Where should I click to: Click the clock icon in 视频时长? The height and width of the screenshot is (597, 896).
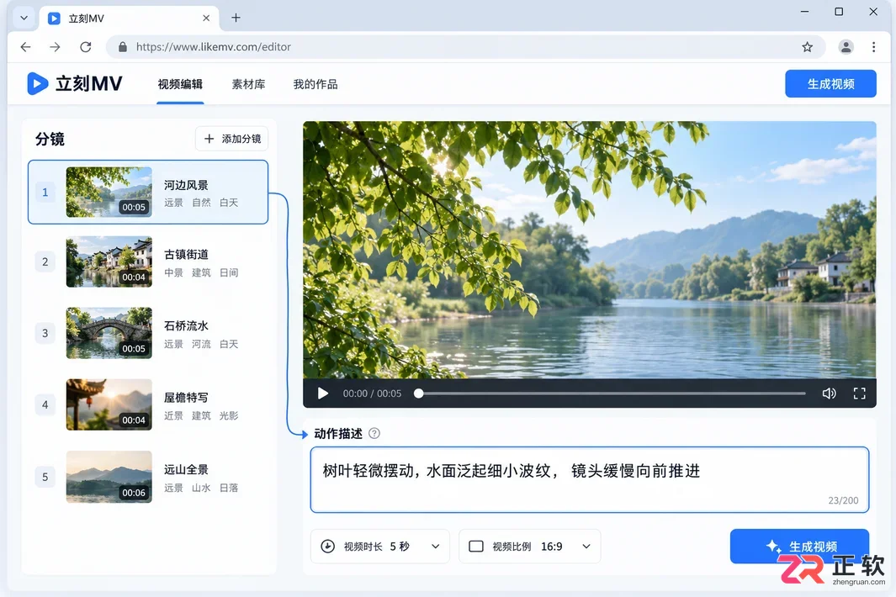(328, 547)
